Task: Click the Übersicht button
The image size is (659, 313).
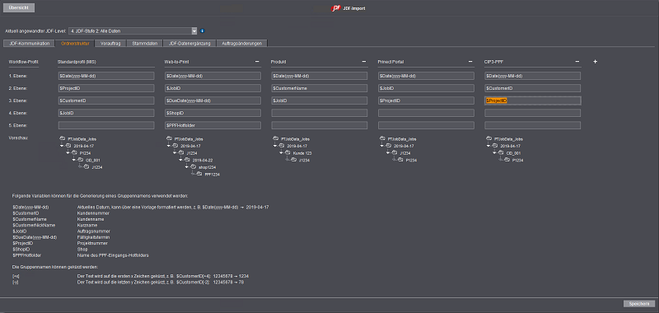Action: 19,8
